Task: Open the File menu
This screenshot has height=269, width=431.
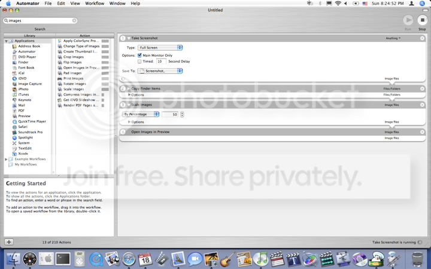Action: point(48,4)
